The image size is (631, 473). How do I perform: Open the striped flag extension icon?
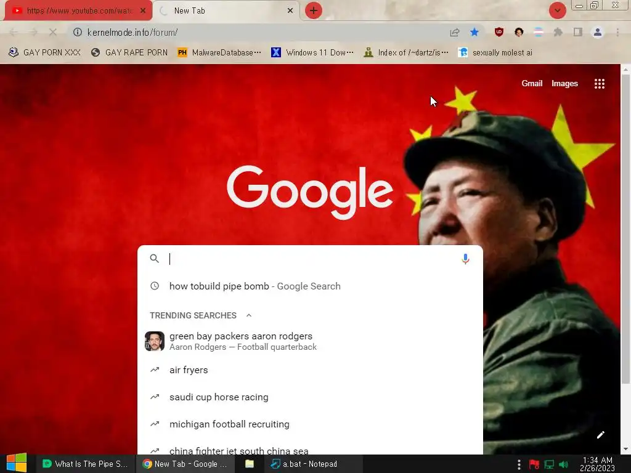click(539, 32)
